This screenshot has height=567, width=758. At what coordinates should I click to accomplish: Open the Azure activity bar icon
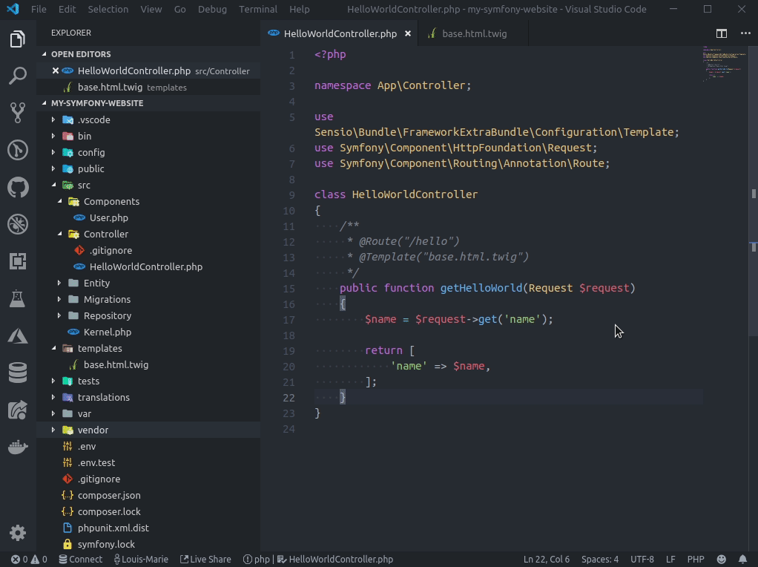point(18,335)
